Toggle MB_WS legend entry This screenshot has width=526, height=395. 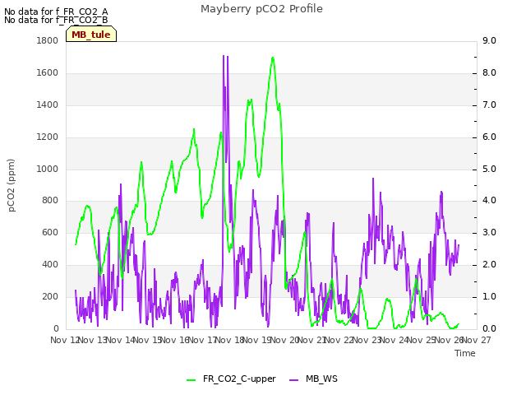[x=313, y=379]
